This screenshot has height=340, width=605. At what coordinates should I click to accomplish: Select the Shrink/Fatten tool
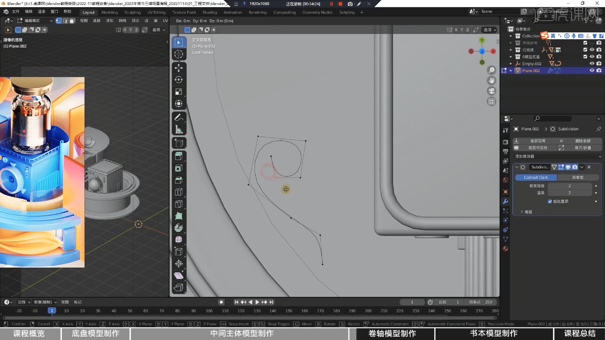tap(179, 263)
